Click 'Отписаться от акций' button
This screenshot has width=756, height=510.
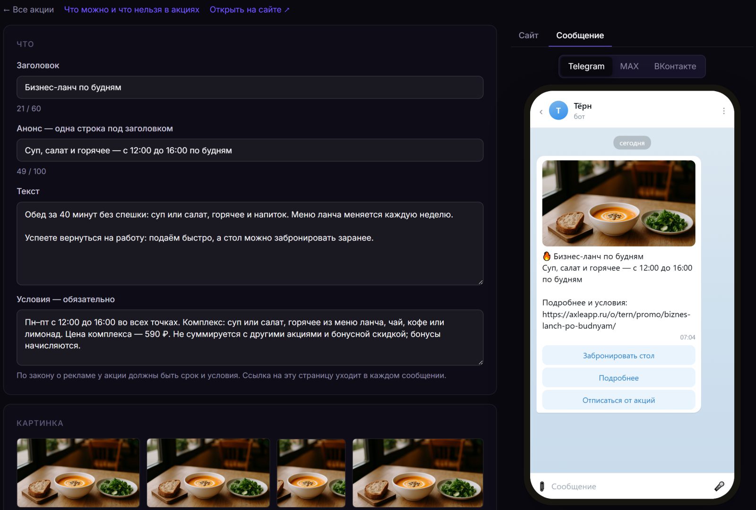[x=619, y=400]
